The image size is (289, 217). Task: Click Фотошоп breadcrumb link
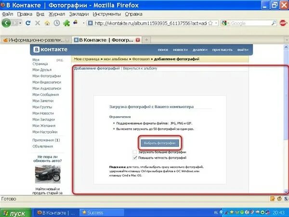pos(141,59)
